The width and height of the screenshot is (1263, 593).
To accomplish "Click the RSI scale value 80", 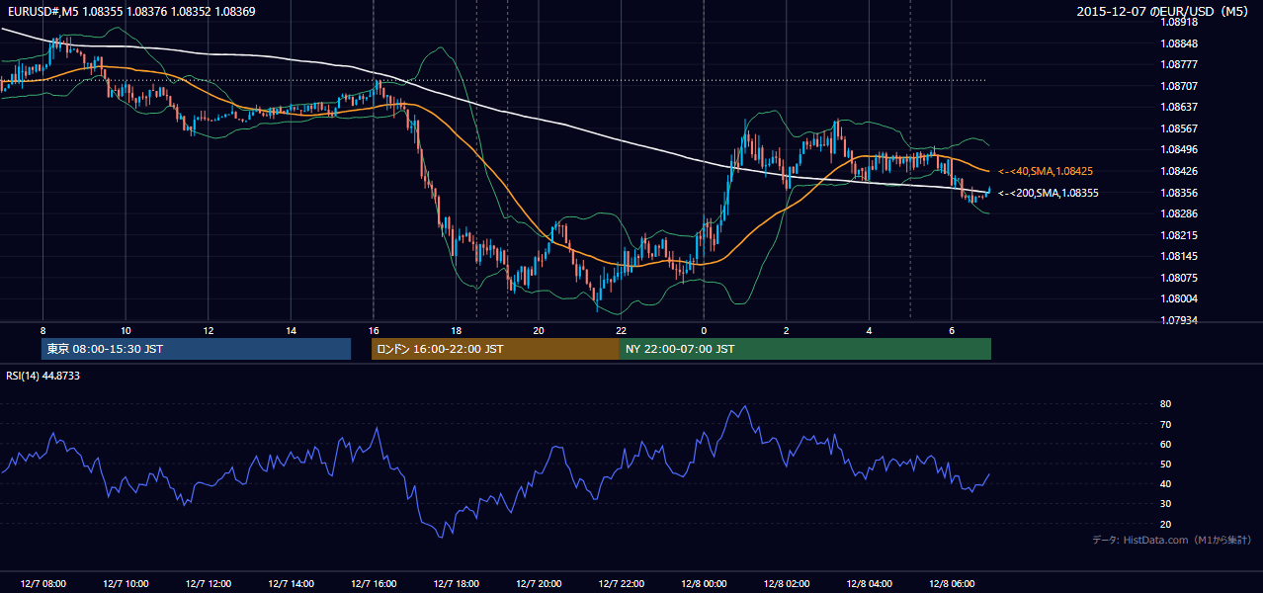I will click(1166, 404).
